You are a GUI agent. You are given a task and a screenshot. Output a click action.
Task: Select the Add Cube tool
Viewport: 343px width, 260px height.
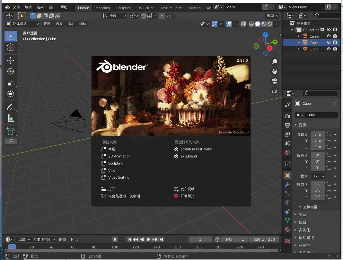[11, 131]
